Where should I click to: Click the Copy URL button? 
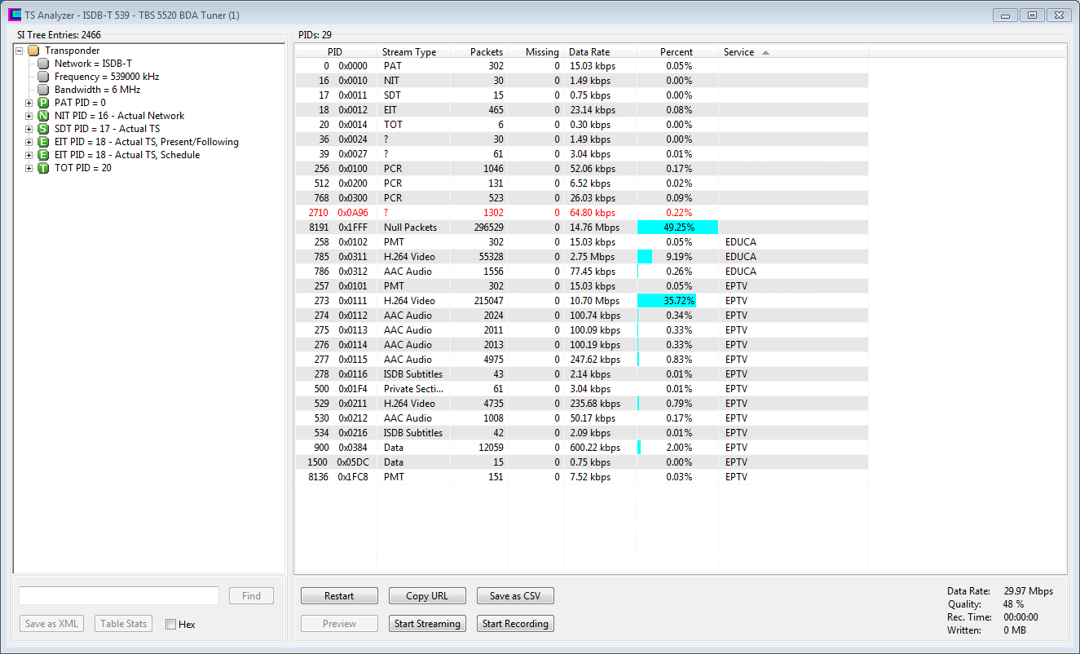click(427, 596)
